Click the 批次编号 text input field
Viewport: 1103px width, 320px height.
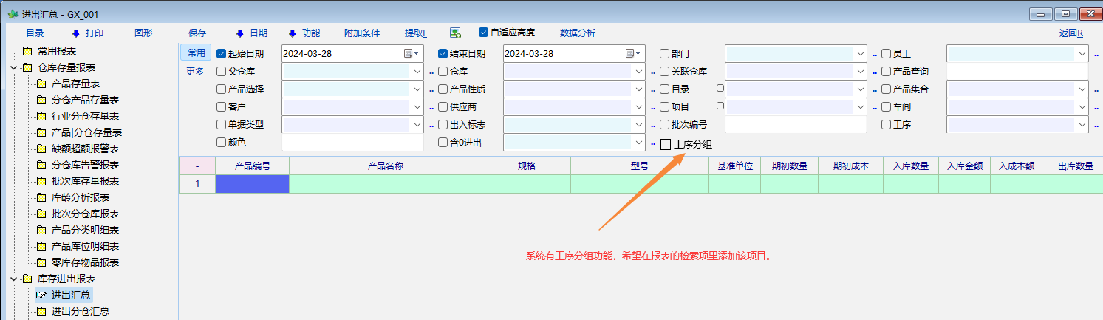(x=796, y=124)
